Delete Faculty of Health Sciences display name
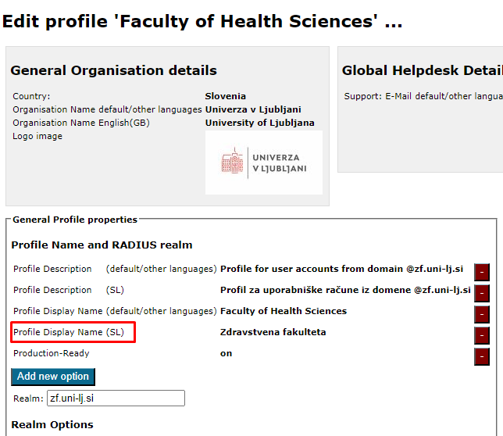Viewport: 503px width, 436px height. tap(482, 314)
